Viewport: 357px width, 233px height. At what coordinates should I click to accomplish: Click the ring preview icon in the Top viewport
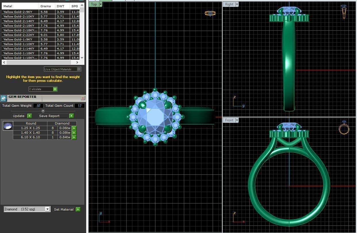pos(210,13)
